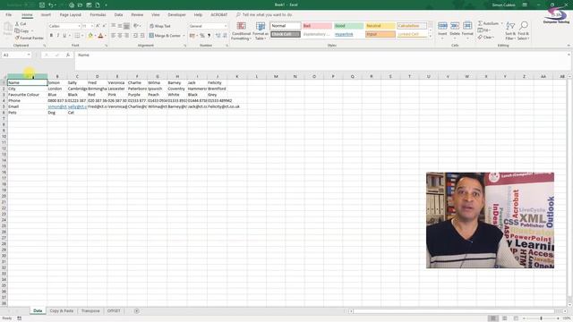Image resolution: width=573 pixels, height=322 pixels.
Task: Switch to the Page Layout ribbon tab
Action: (70, 15)
